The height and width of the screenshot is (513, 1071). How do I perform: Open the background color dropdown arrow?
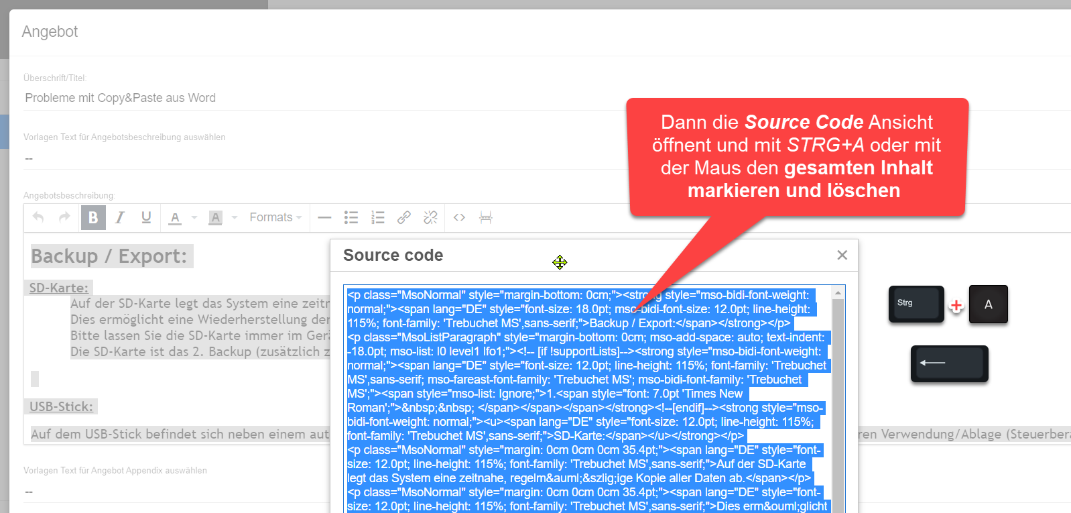tap(235, 217)
